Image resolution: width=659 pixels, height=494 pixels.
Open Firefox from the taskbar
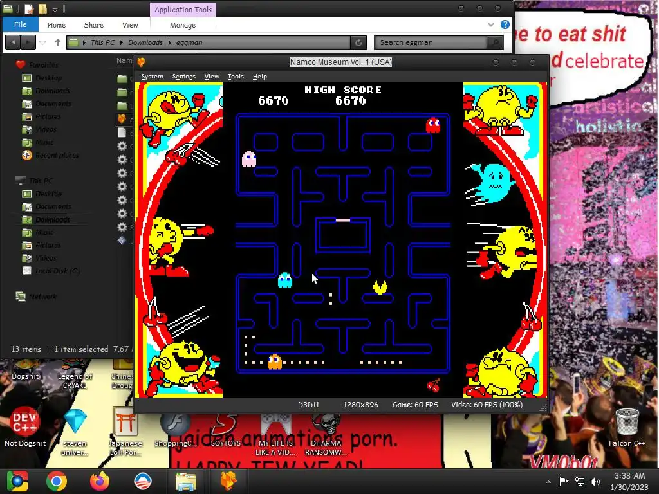click(100, 481)
